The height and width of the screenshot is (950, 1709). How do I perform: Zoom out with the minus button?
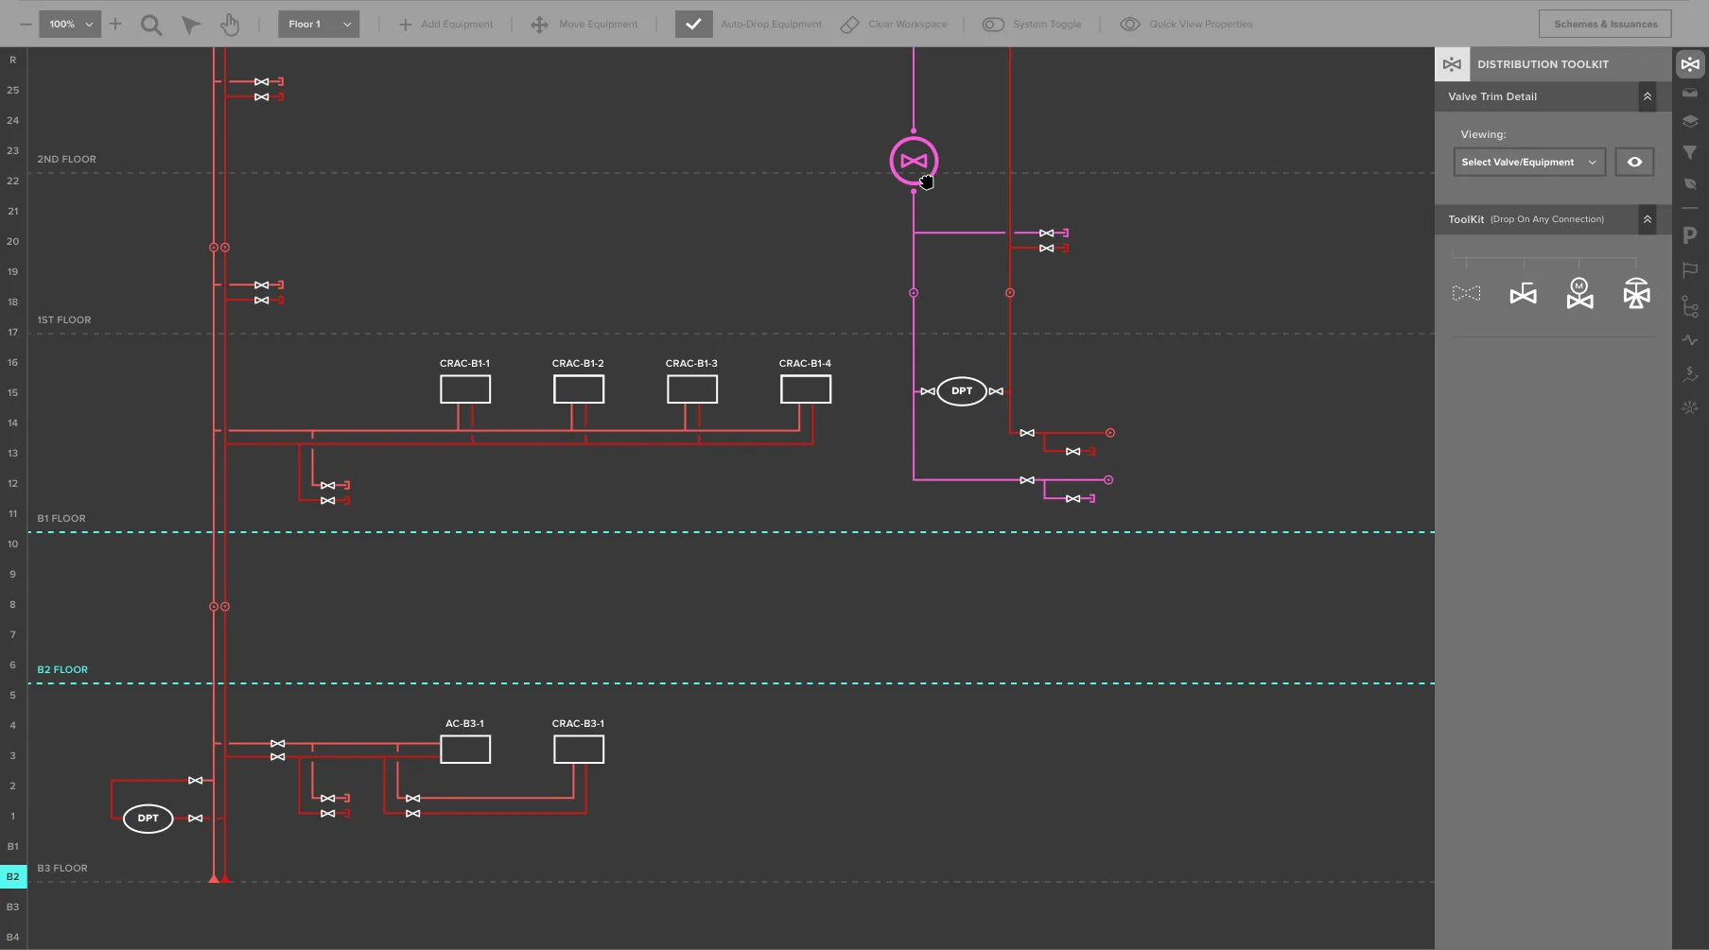point(26,24)
